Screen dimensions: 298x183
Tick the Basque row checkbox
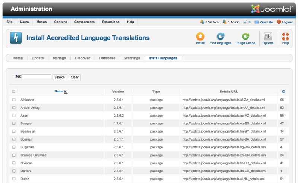(x=14, y=123)
